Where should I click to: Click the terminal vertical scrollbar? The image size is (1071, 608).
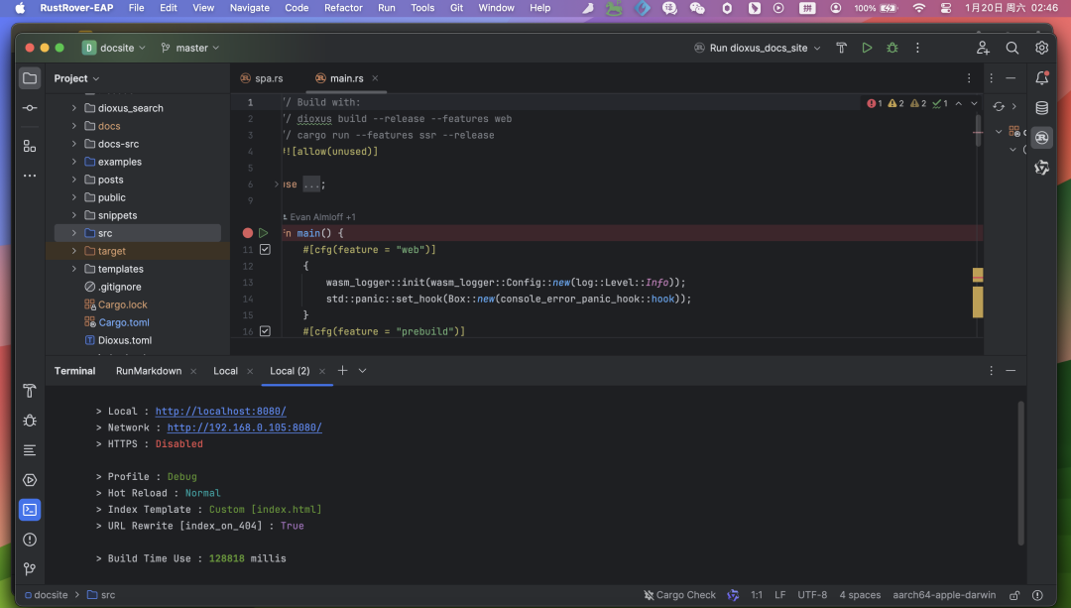pyautogui.click(x=1020, y=472)
